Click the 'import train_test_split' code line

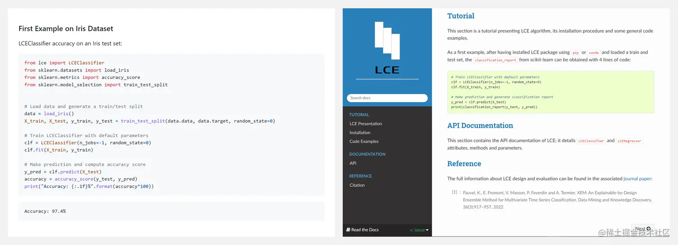[96, 85]
